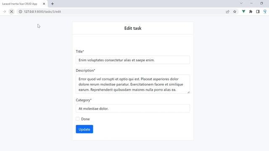Click the Title* label
Image resolution: width=269 pixels, height=151 pixels.
click(80, 52)
